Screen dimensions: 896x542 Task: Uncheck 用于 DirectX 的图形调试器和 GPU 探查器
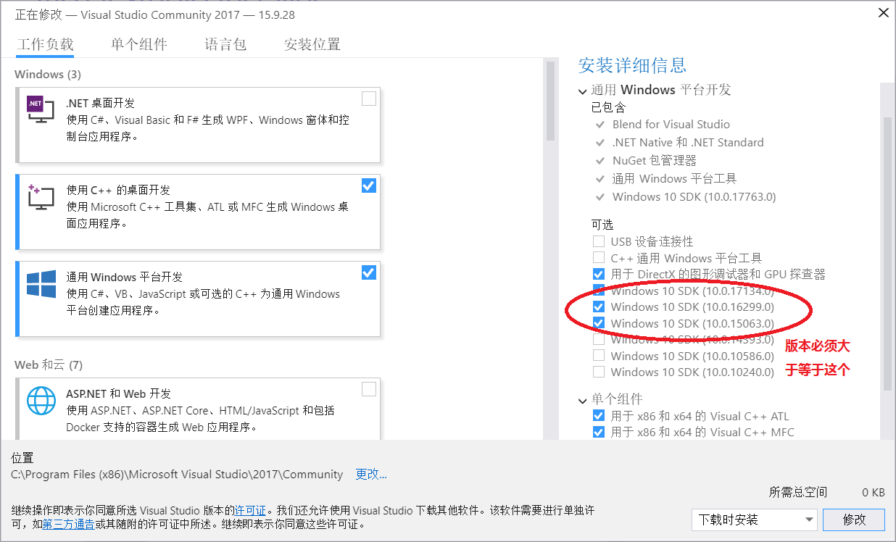(599, 274)
